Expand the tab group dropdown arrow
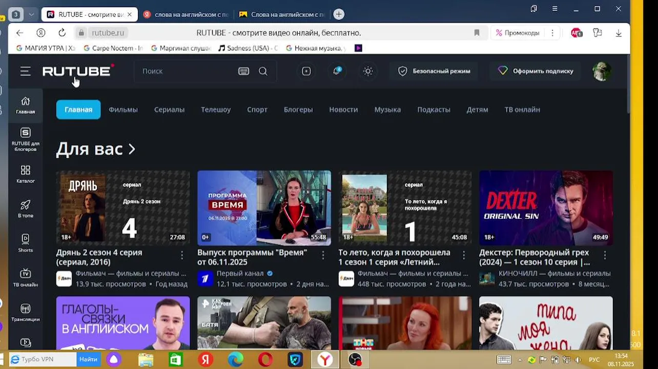Image resolution: width=658 pixels, height=369 pixels. point(31,14)
